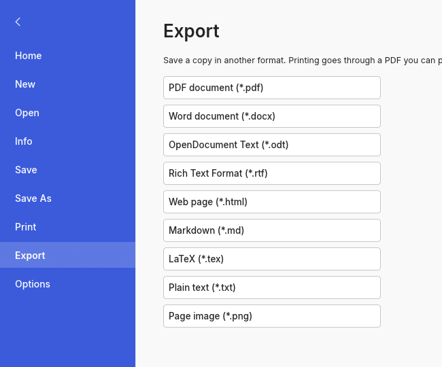The image size is (442, 367).
Task: Export document as LaTeX (*.tex)
Action: [272, 259]
